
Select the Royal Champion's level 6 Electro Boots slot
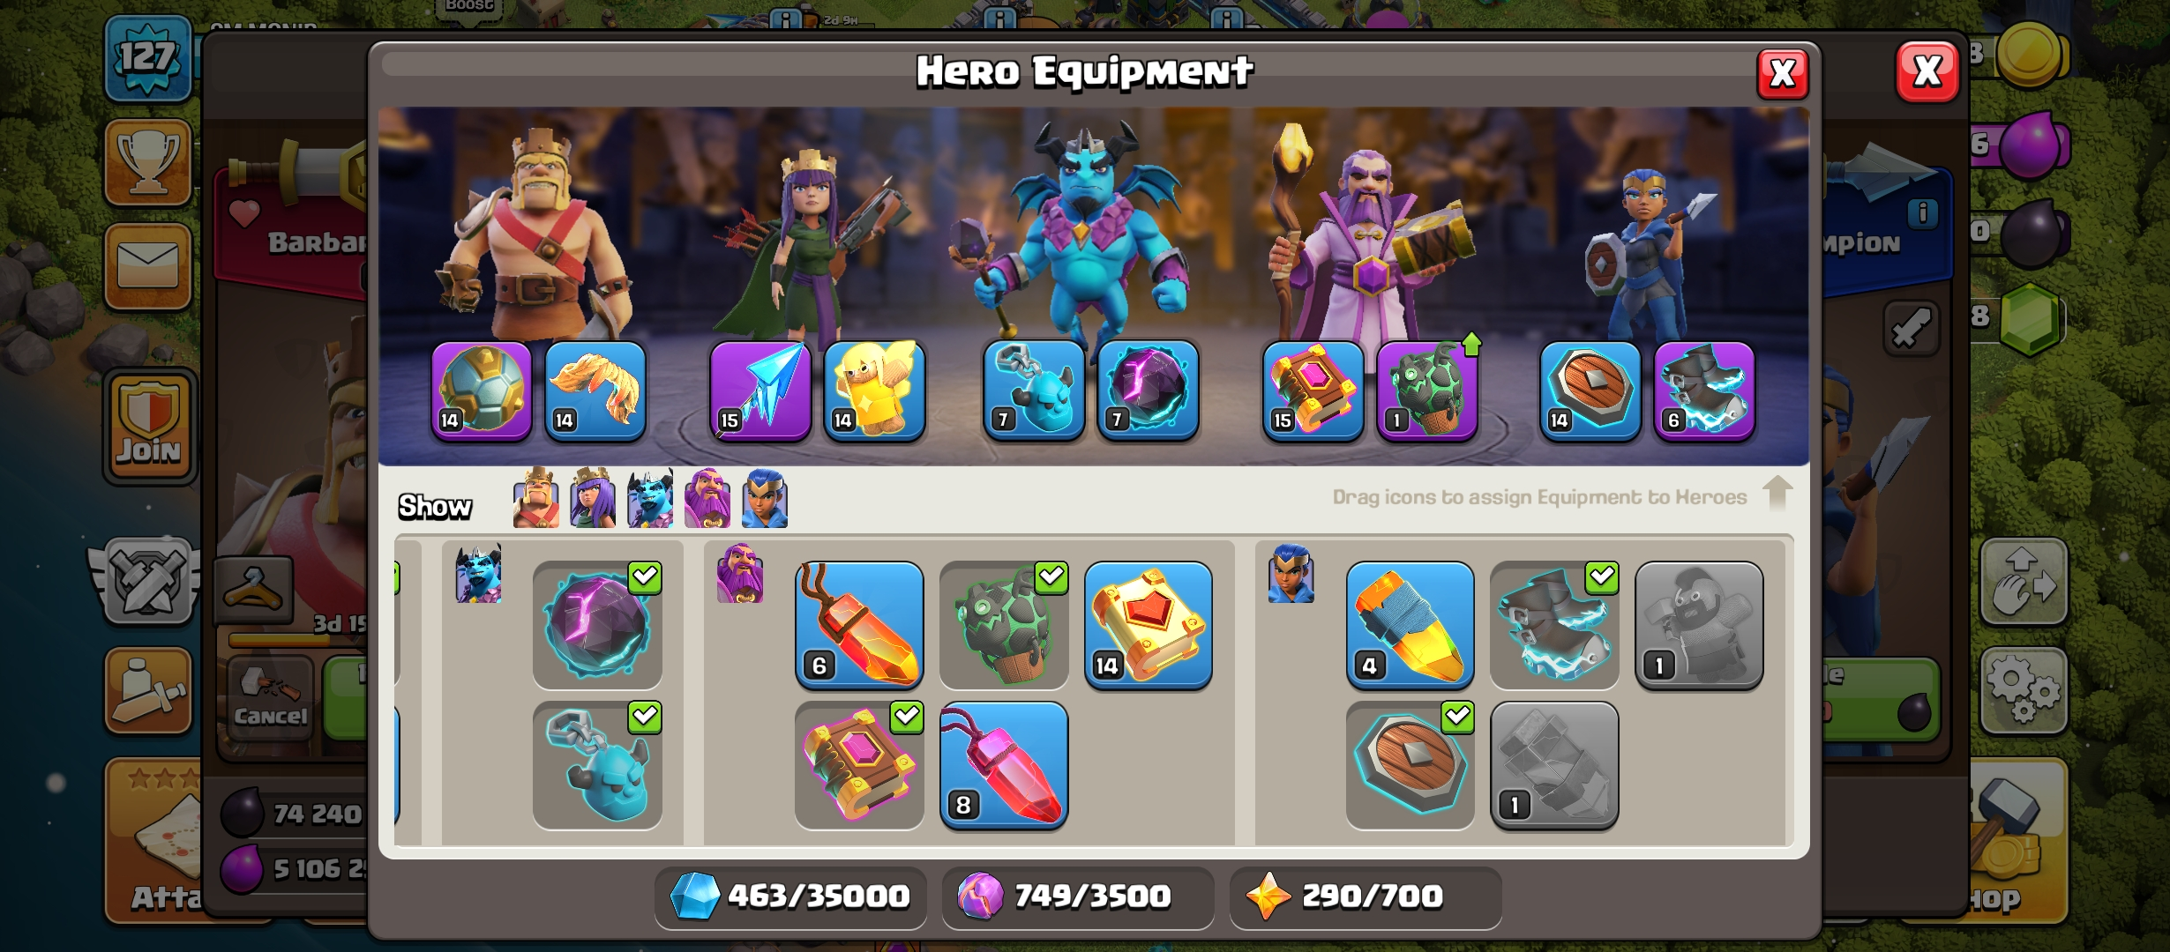tap(1704, 390)
